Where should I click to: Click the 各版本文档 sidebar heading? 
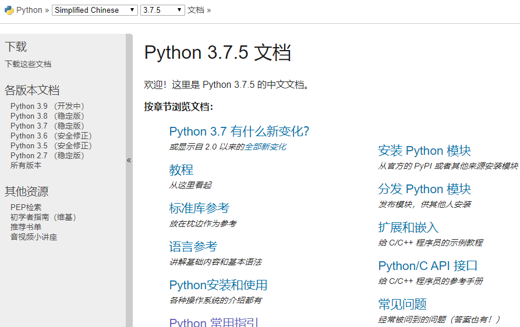(32, 90)
